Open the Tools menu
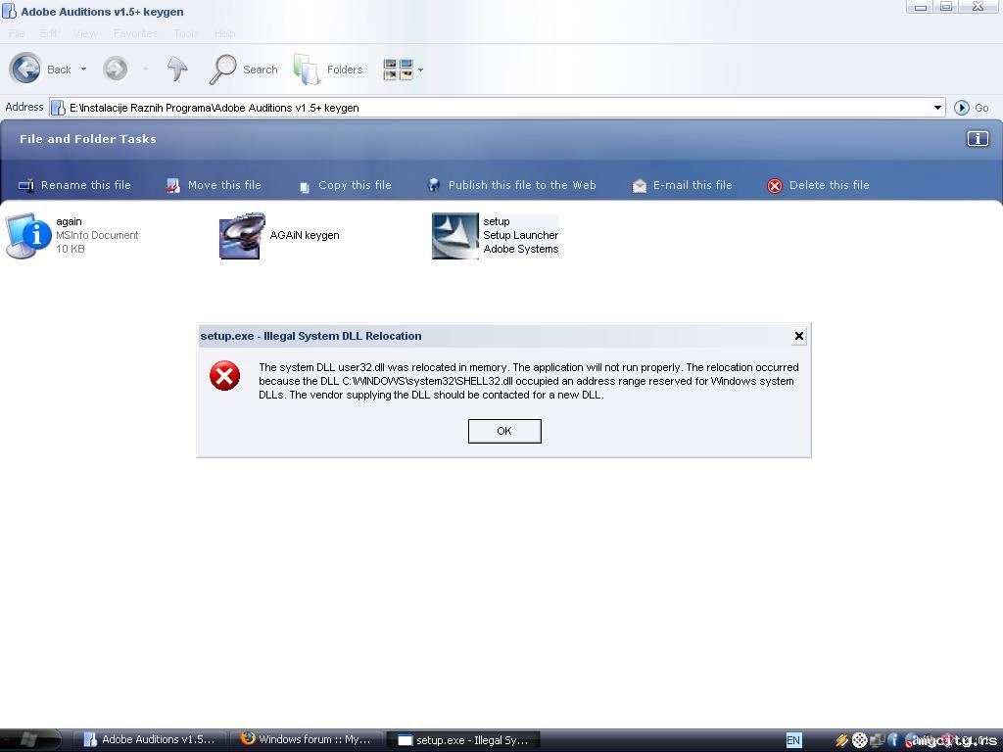The height and width of the screenshot is (752, 1003). point(186,33)
